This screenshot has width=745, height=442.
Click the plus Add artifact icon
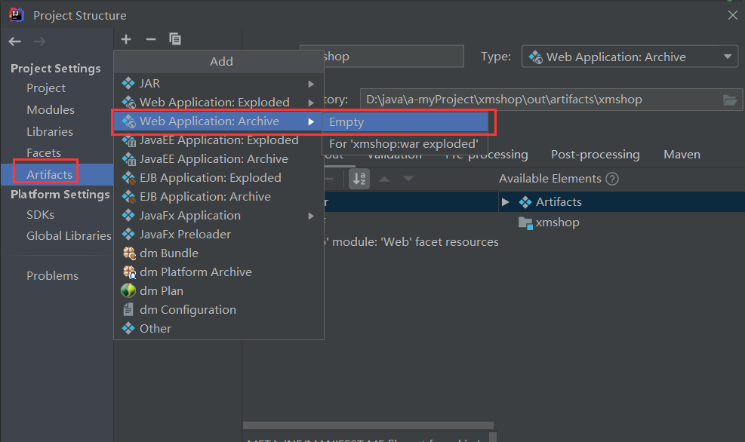(126, 39)
